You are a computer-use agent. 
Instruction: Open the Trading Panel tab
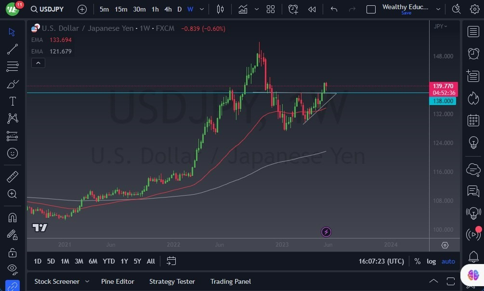pos(231,281)
